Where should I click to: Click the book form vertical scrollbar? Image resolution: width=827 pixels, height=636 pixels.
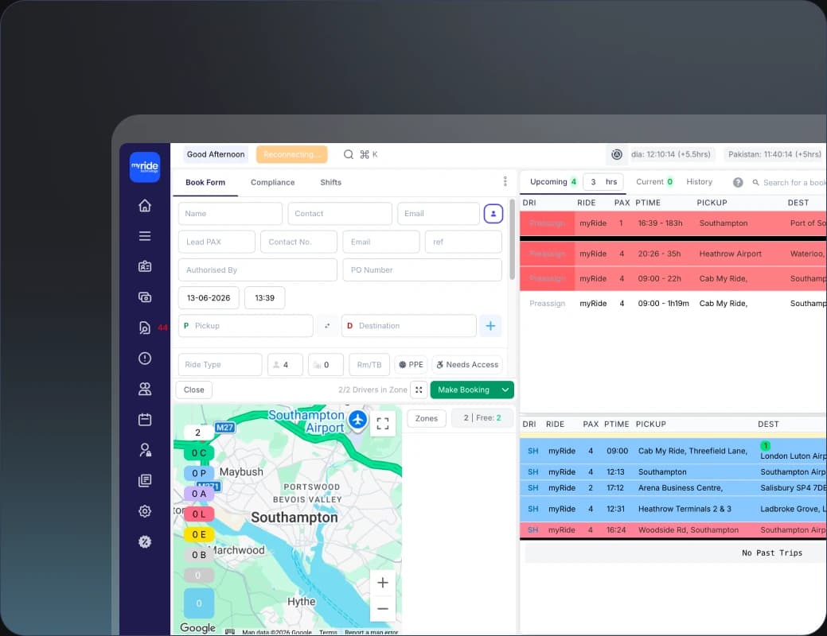[512, 240]
